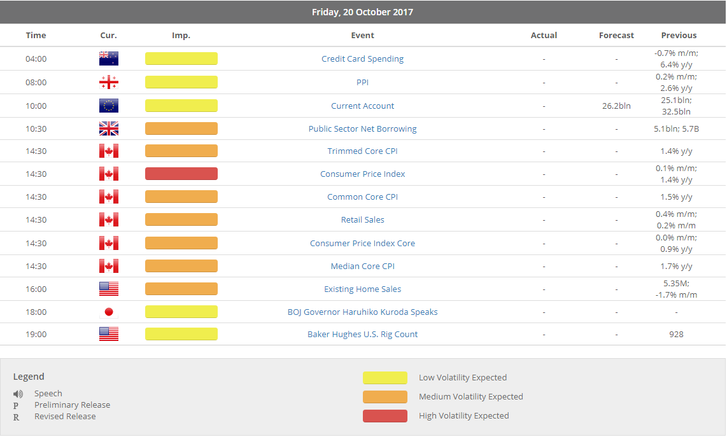Click the Canada flag beside Retail Sales
The height and width of the screenshot is (437, 727).
(x=109, y=219)
